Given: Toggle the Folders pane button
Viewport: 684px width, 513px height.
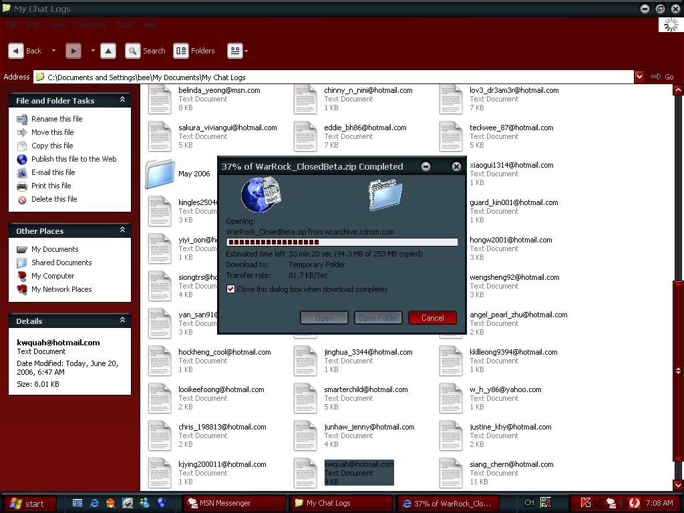Looking at the screenshot, I should pyautogui.click(x=194, y=51).
